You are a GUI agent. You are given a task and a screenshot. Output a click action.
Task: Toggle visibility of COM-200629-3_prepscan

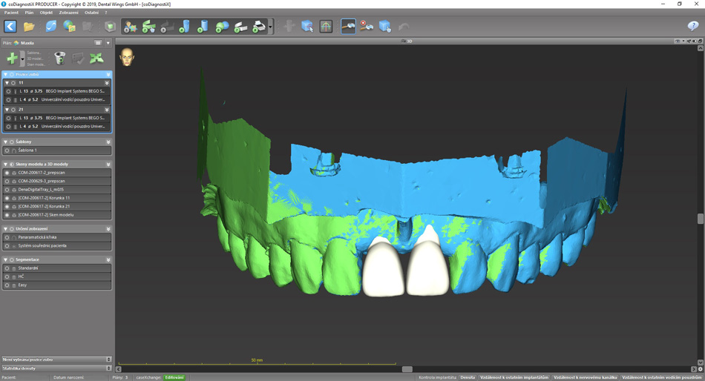[x=7, y=181]
